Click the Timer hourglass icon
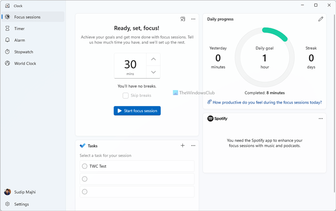 pyautogui.click(x=8, y=29)
